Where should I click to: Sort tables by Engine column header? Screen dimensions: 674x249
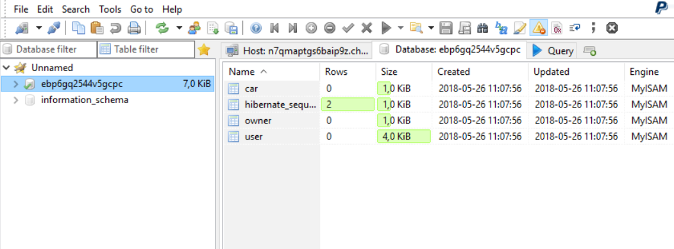point(649,72)
